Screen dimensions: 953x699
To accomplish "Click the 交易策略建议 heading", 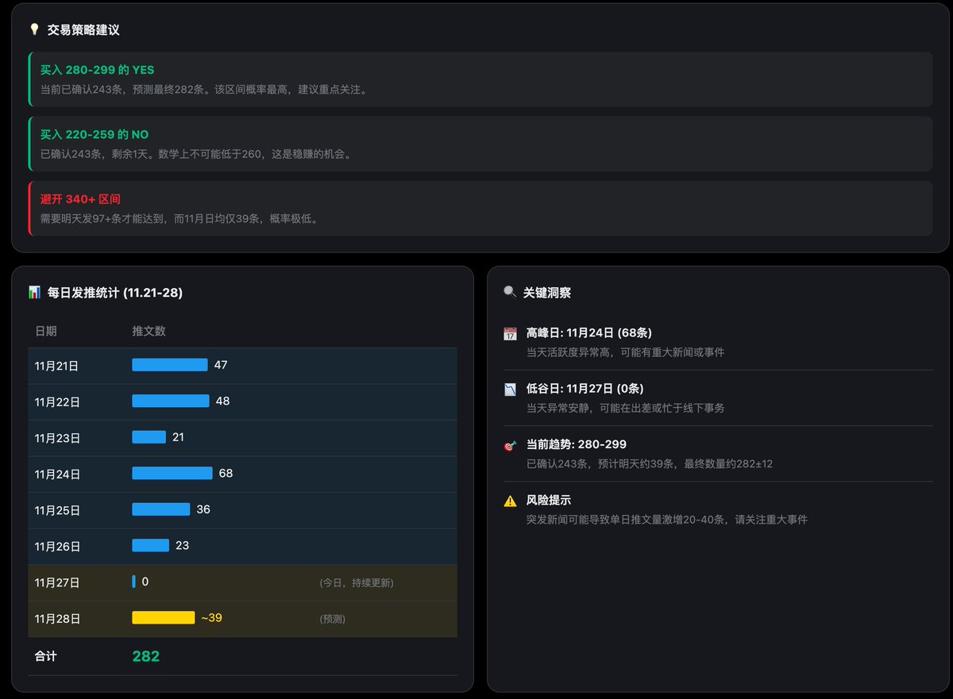I will click(83, 30).
